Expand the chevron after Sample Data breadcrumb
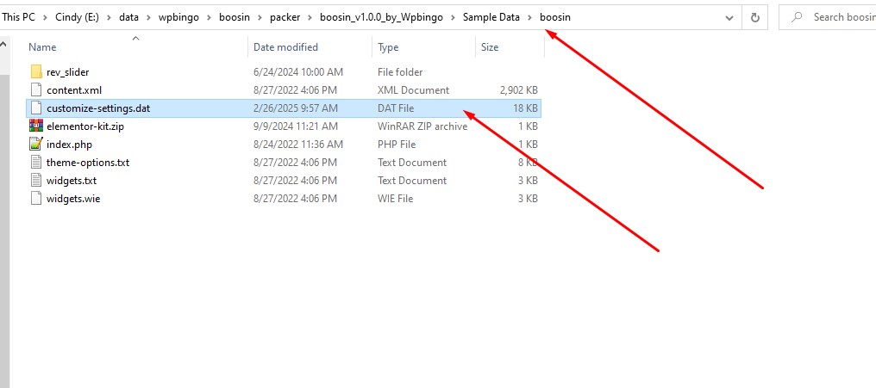 pyautogui.click(x=529, y=17)
